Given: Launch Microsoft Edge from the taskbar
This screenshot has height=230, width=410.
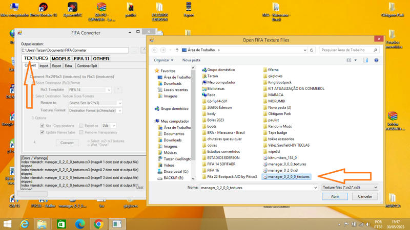Looking at the screenshot, I should 80,224.
